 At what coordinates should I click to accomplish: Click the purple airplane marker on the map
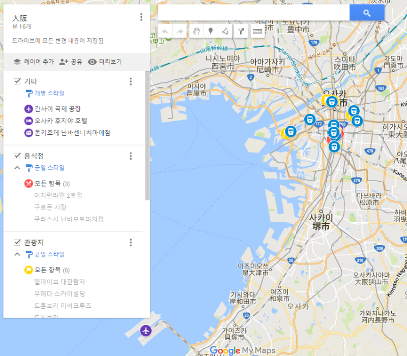(x=146, y=331)
